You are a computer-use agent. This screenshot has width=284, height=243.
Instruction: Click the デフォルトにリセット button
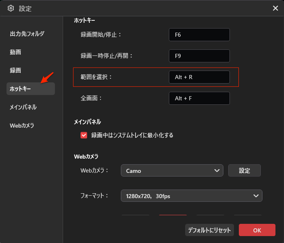210,230
